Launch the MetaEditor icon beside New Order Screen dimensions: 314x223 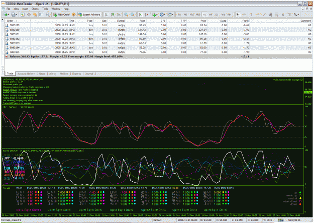74,15
